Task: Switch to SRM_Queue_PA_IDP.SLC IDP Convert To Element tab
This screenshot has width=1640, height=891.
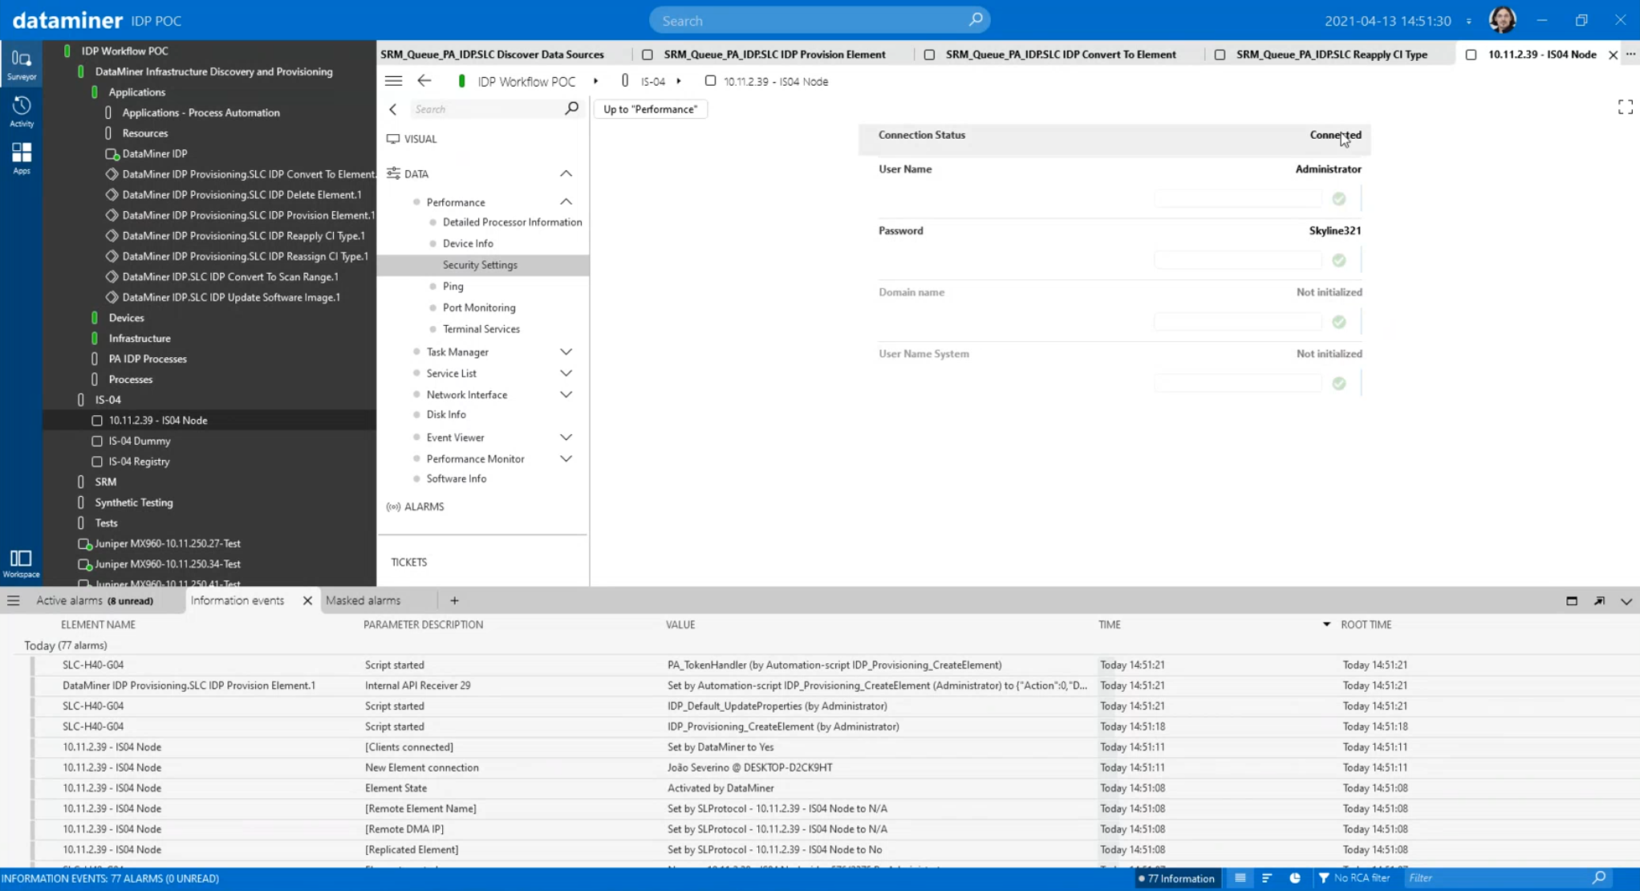Action: [1061, 55]
